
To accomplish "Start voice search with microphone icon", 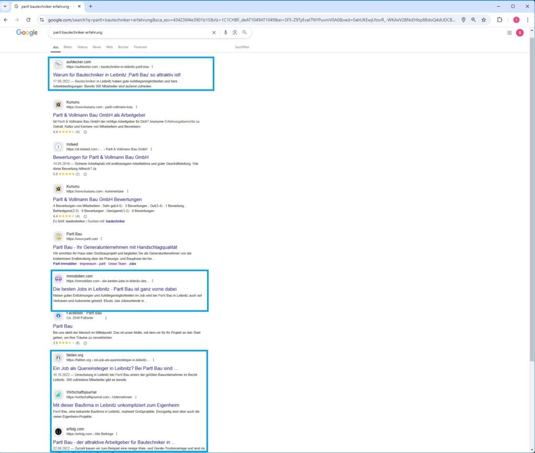I will point(226,32).
